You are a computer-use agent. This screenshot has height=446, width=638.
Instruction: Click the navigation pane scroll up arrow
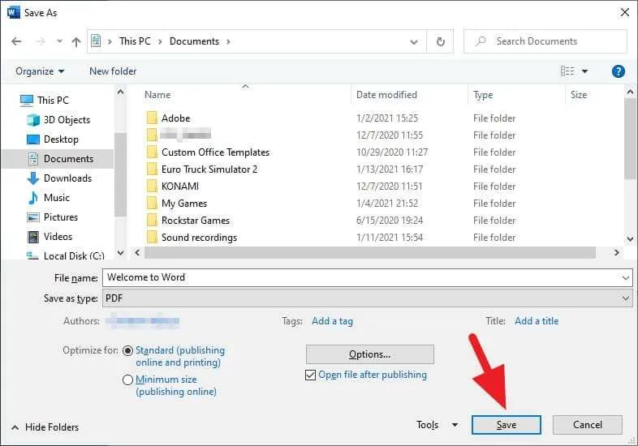click(x=120, y=92)
